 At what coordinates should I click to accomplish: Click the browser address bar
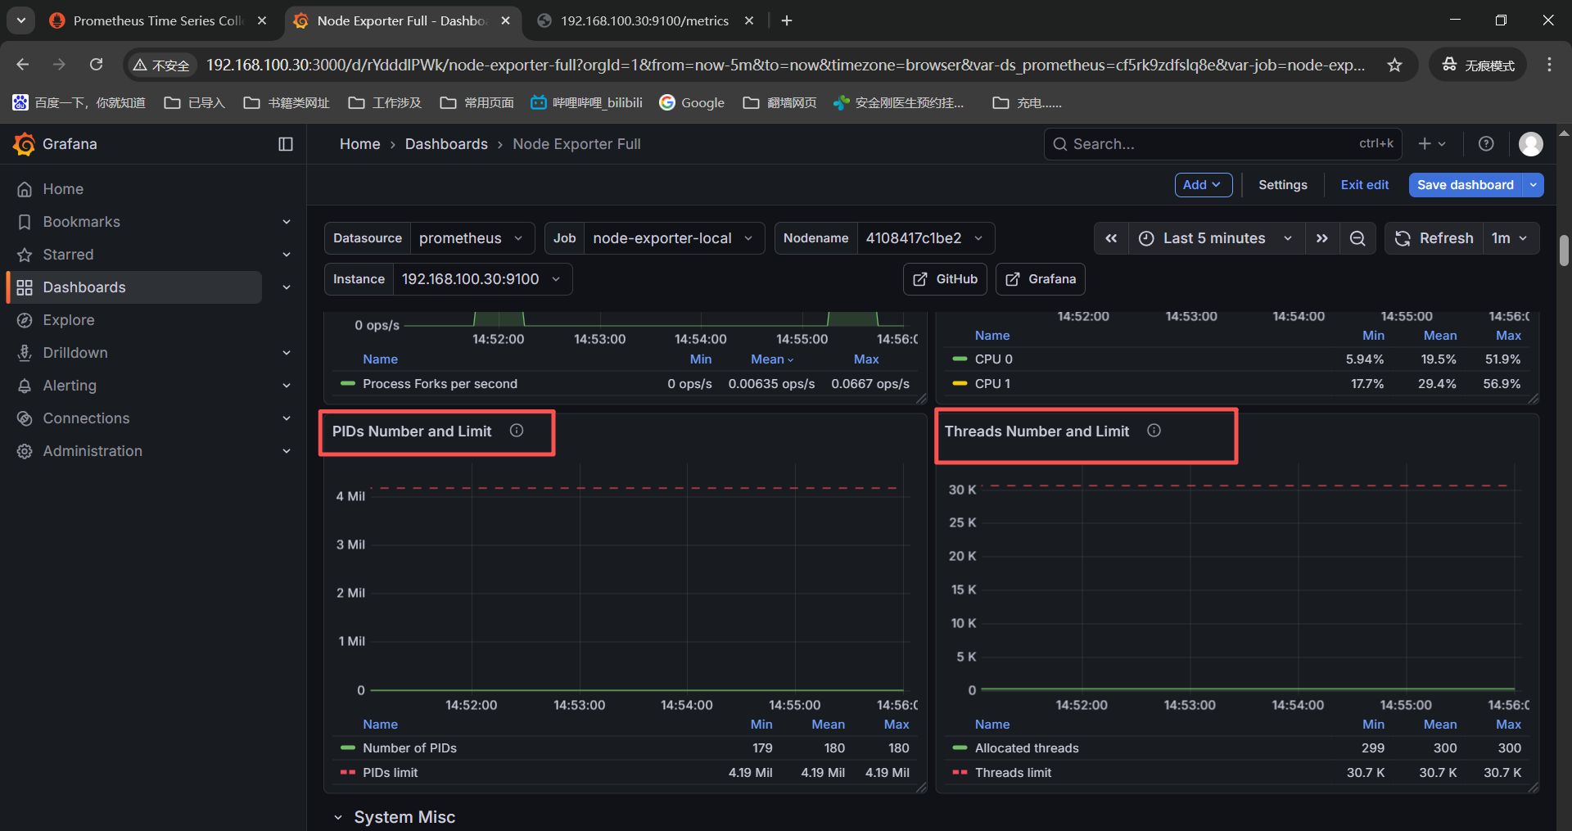click(x=784, y=65)
